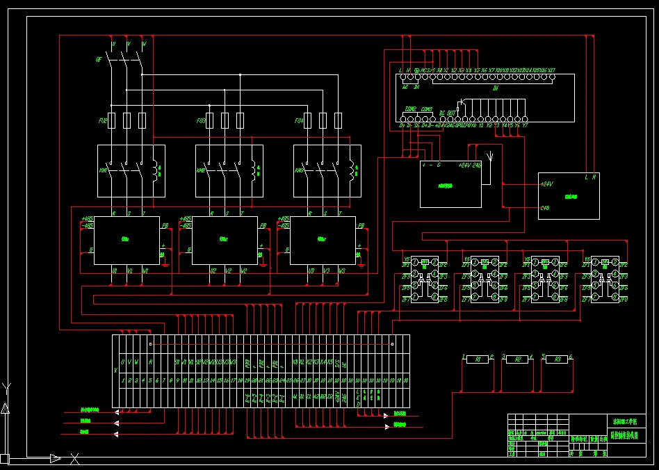Select the FU2 label beside the first fuse
Image resolution: width=659 pixels, height=470 pixels.
tap(103, 121)
